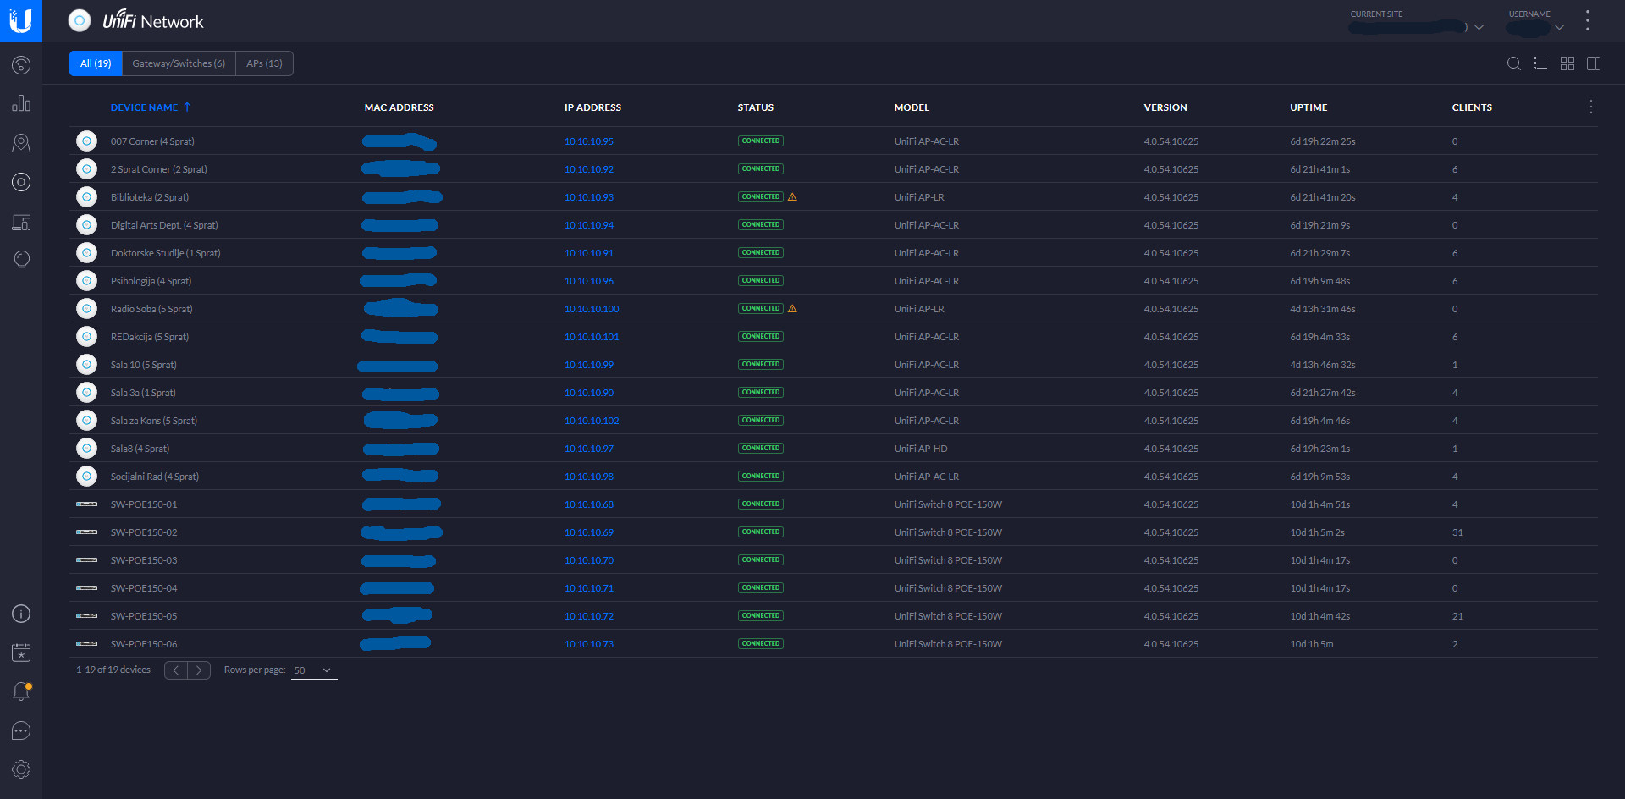Open the Events calendar icon
The image size is (1625, 799).
[21, 653]
